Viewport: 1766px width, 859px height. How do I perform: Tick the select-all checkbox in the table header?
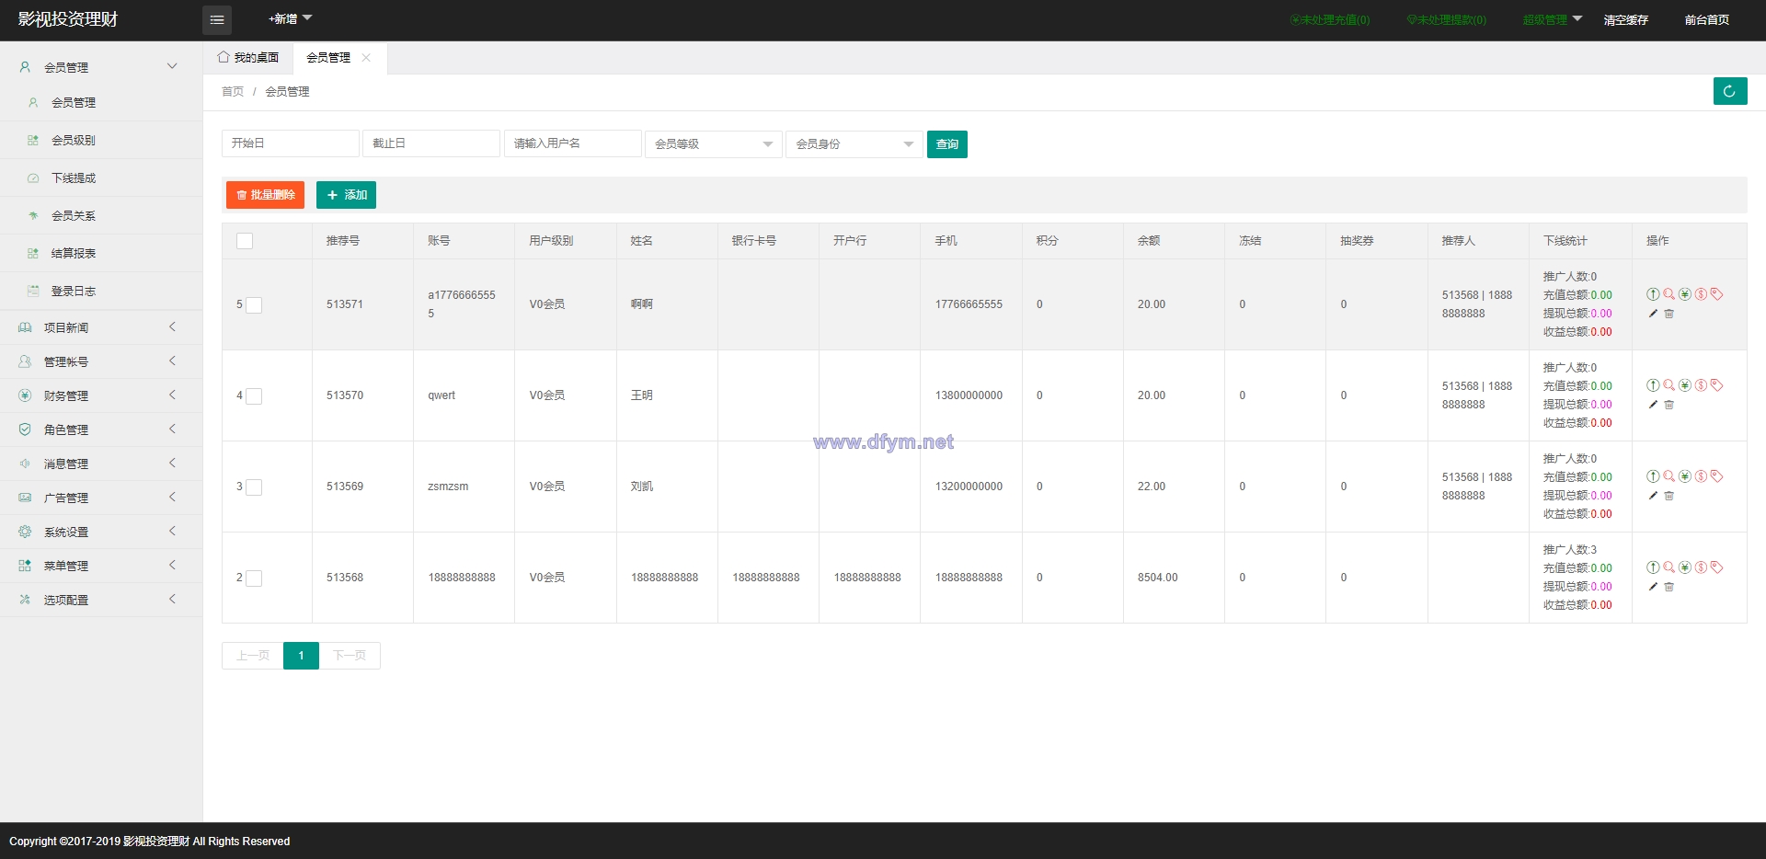point(245,241)
